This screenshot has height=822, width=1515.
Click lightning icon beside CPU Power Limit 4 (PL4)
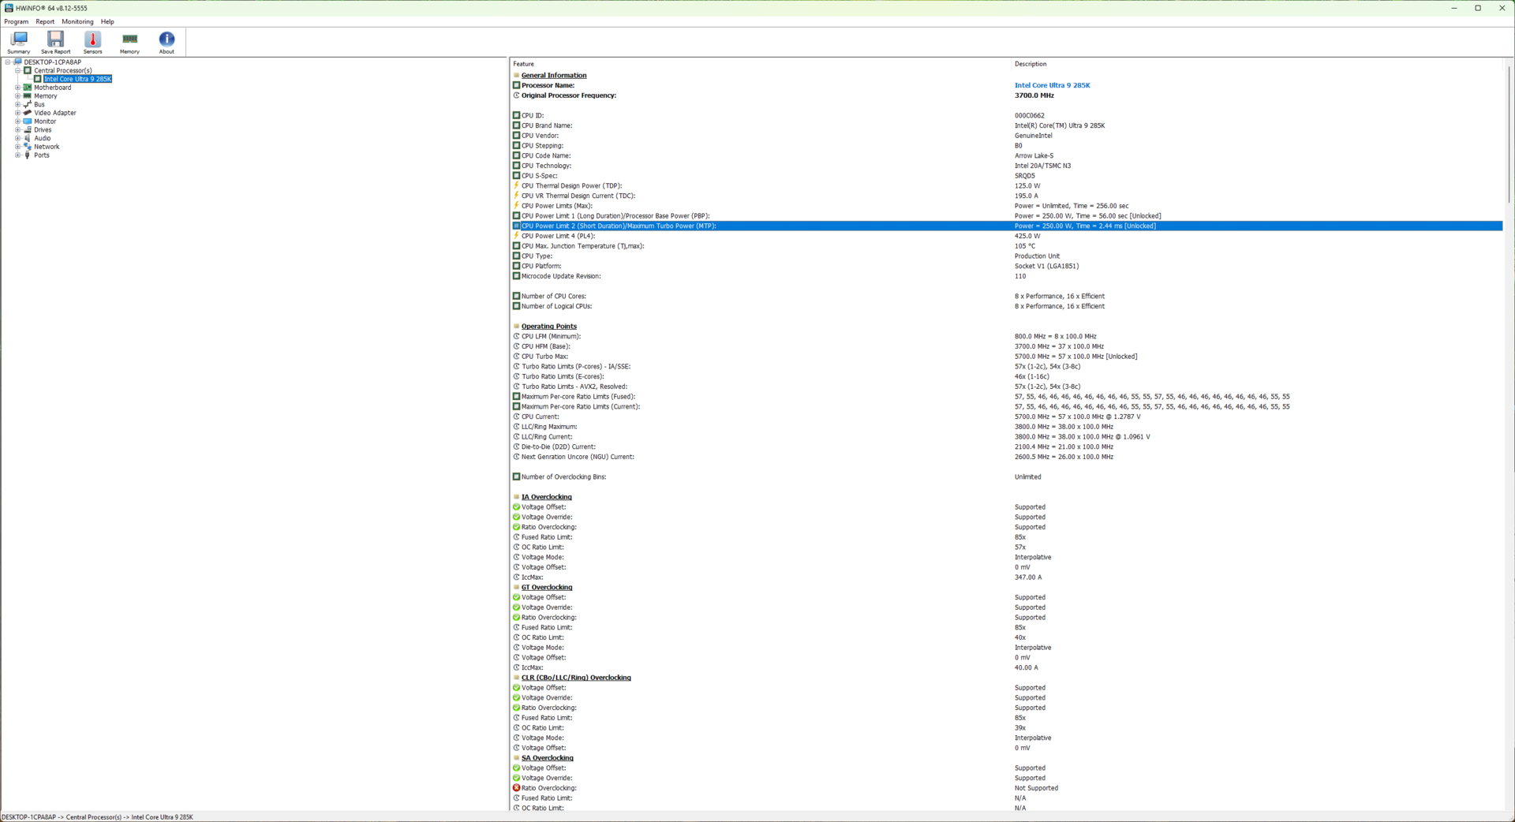(x=516, y=236)
